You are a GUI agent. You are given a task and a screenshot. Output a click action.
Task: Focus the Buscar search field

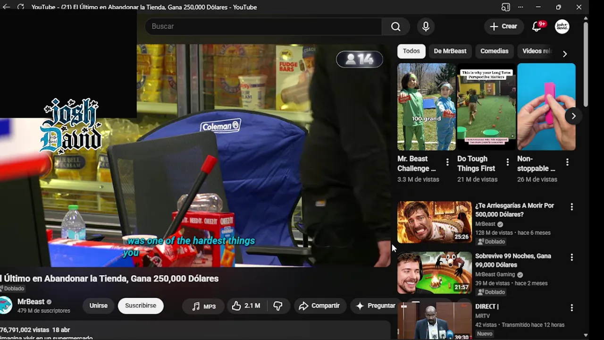(263, 26)
